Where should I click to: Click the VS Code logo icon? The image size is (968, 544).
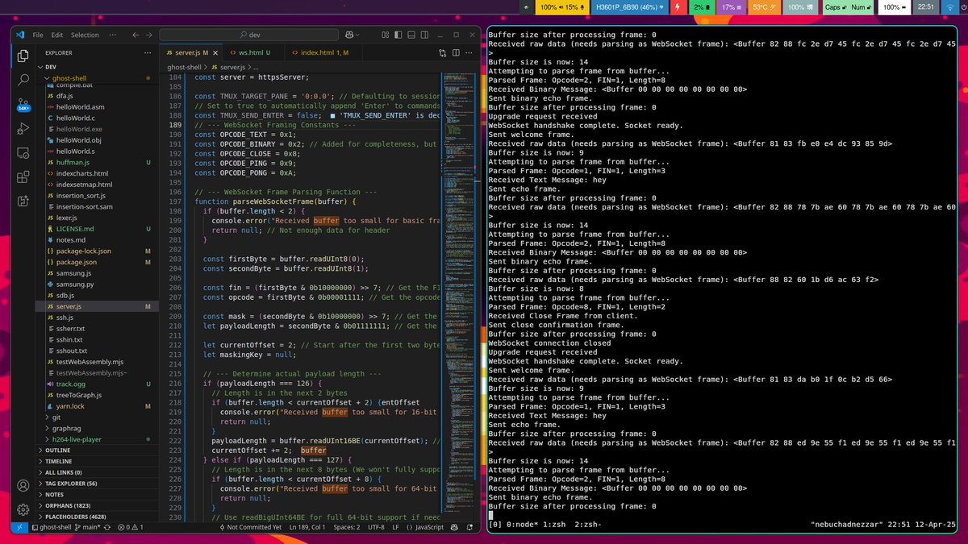coord(20,35)
